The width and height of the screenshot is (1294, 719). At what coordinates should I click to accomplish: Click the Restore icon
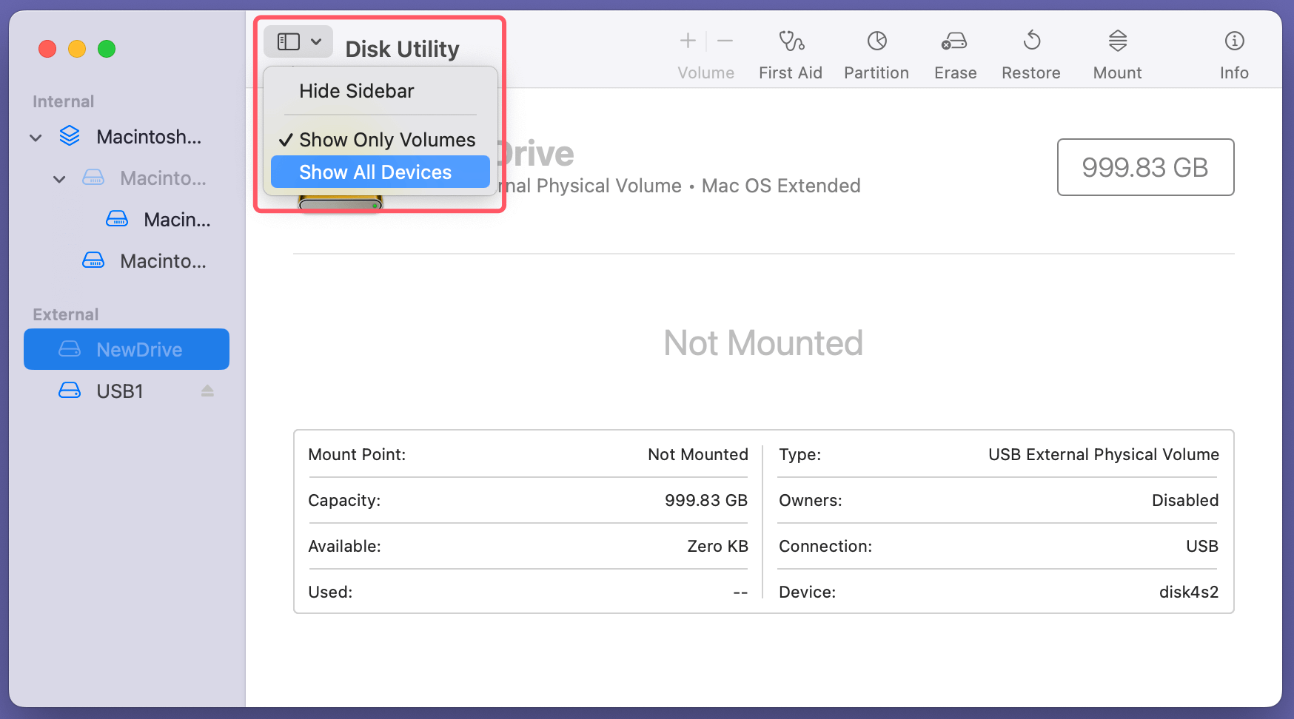click(1030, 52)
